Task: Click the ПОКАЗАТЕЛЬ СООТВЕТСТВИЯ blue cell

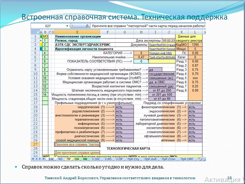Action: click(x=141, y=61)
